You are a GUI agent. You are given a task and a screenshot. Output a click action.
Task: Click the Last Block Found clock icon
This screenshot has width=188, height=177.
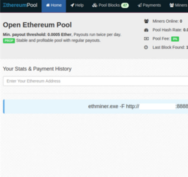[x=146, y=47]
